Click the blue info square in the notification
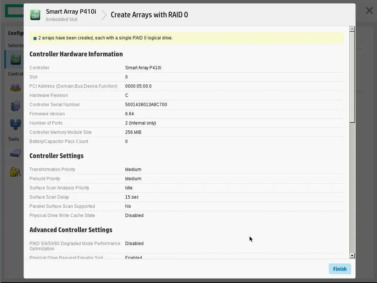This screenshot has width=377, height=283. (x=35, y=38)
